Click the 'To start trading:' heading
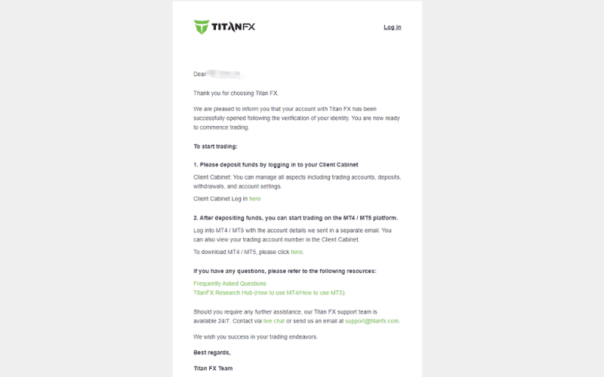 click(215, 146)
